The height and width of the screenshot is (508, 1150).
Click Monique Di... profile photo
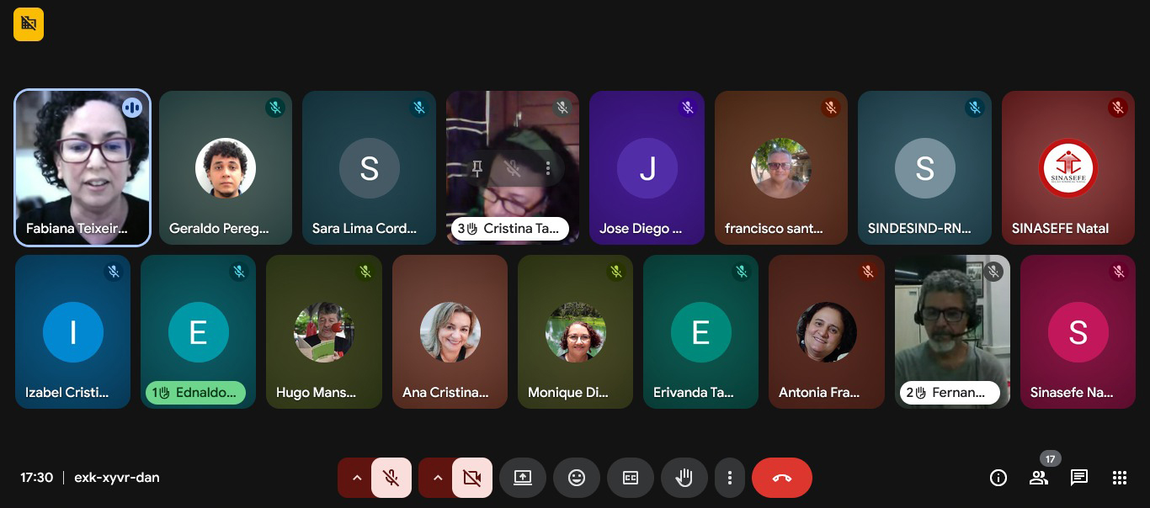[576, 332]
